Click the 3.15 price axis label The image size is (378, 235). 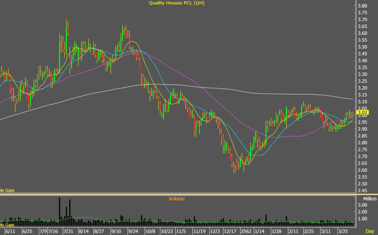[362, 95]
